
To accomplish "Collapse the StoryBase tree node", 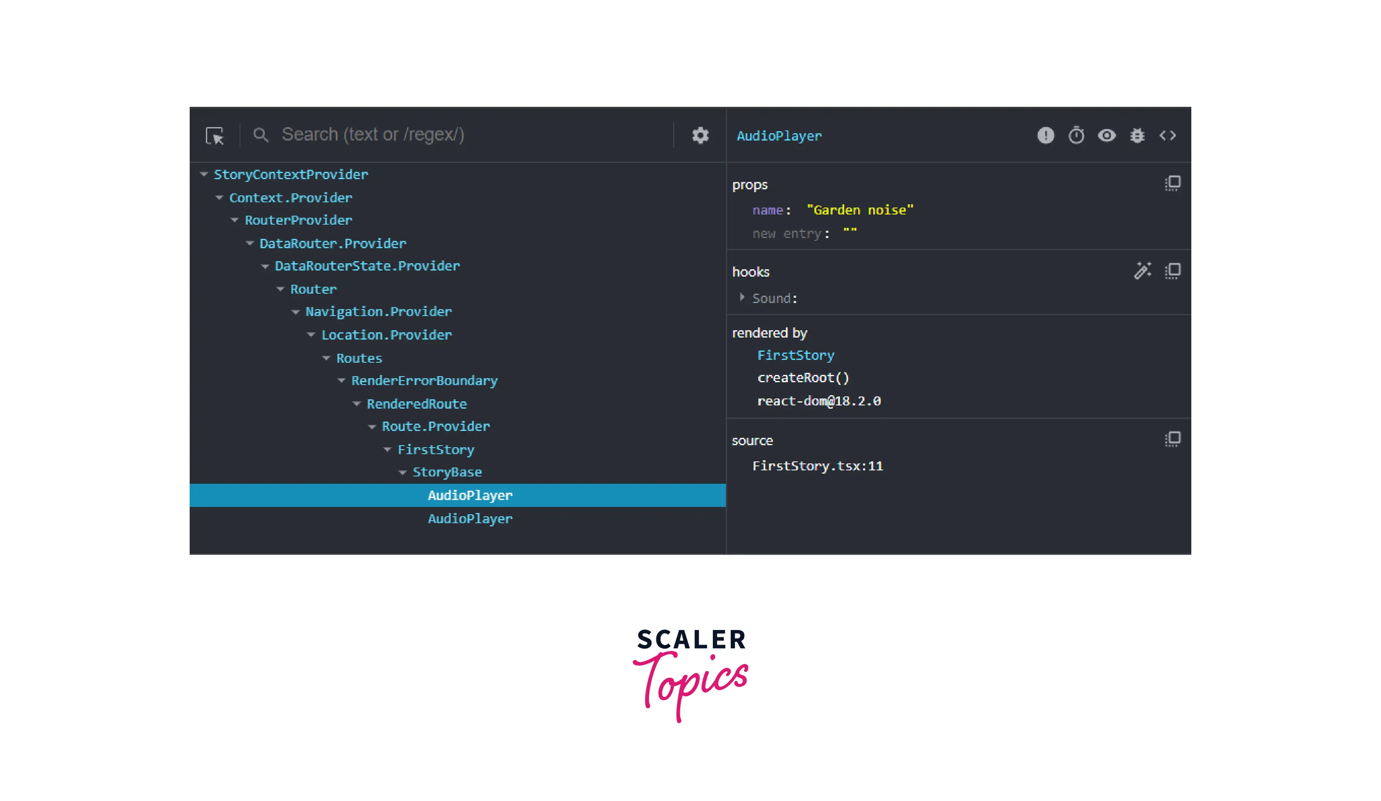I will coord(402,472).
